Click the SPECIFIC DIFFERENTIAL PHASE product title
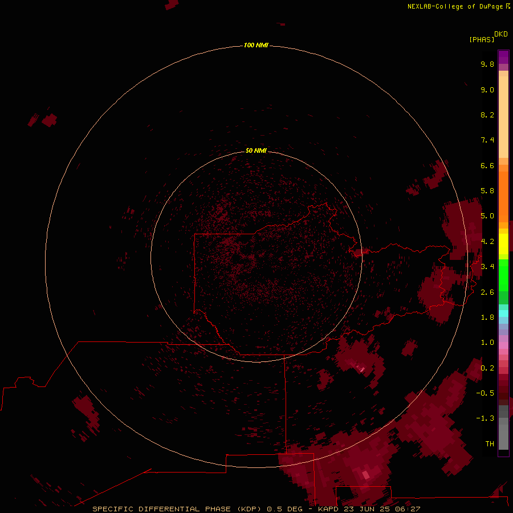This screenshot has height=513, width=513. pos(177,509)
